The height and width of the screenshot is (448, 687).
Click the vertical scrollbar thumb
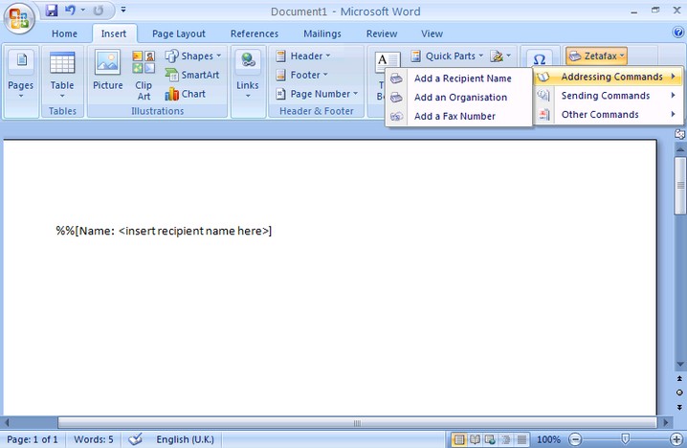680,186
